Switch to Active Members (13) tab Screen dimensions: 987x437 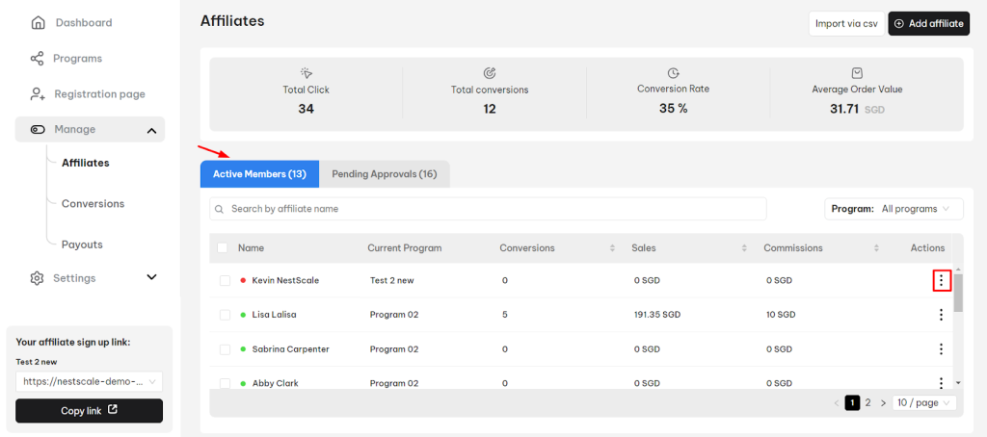pyautogui.click(x=259, y=174)
